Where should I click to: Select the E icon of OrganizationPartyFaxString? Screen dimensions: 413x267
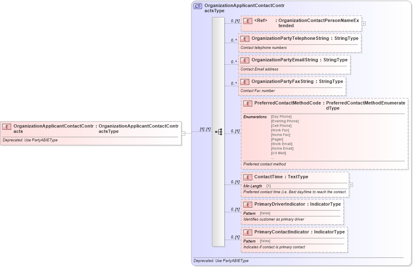click(x=245, y=82)
